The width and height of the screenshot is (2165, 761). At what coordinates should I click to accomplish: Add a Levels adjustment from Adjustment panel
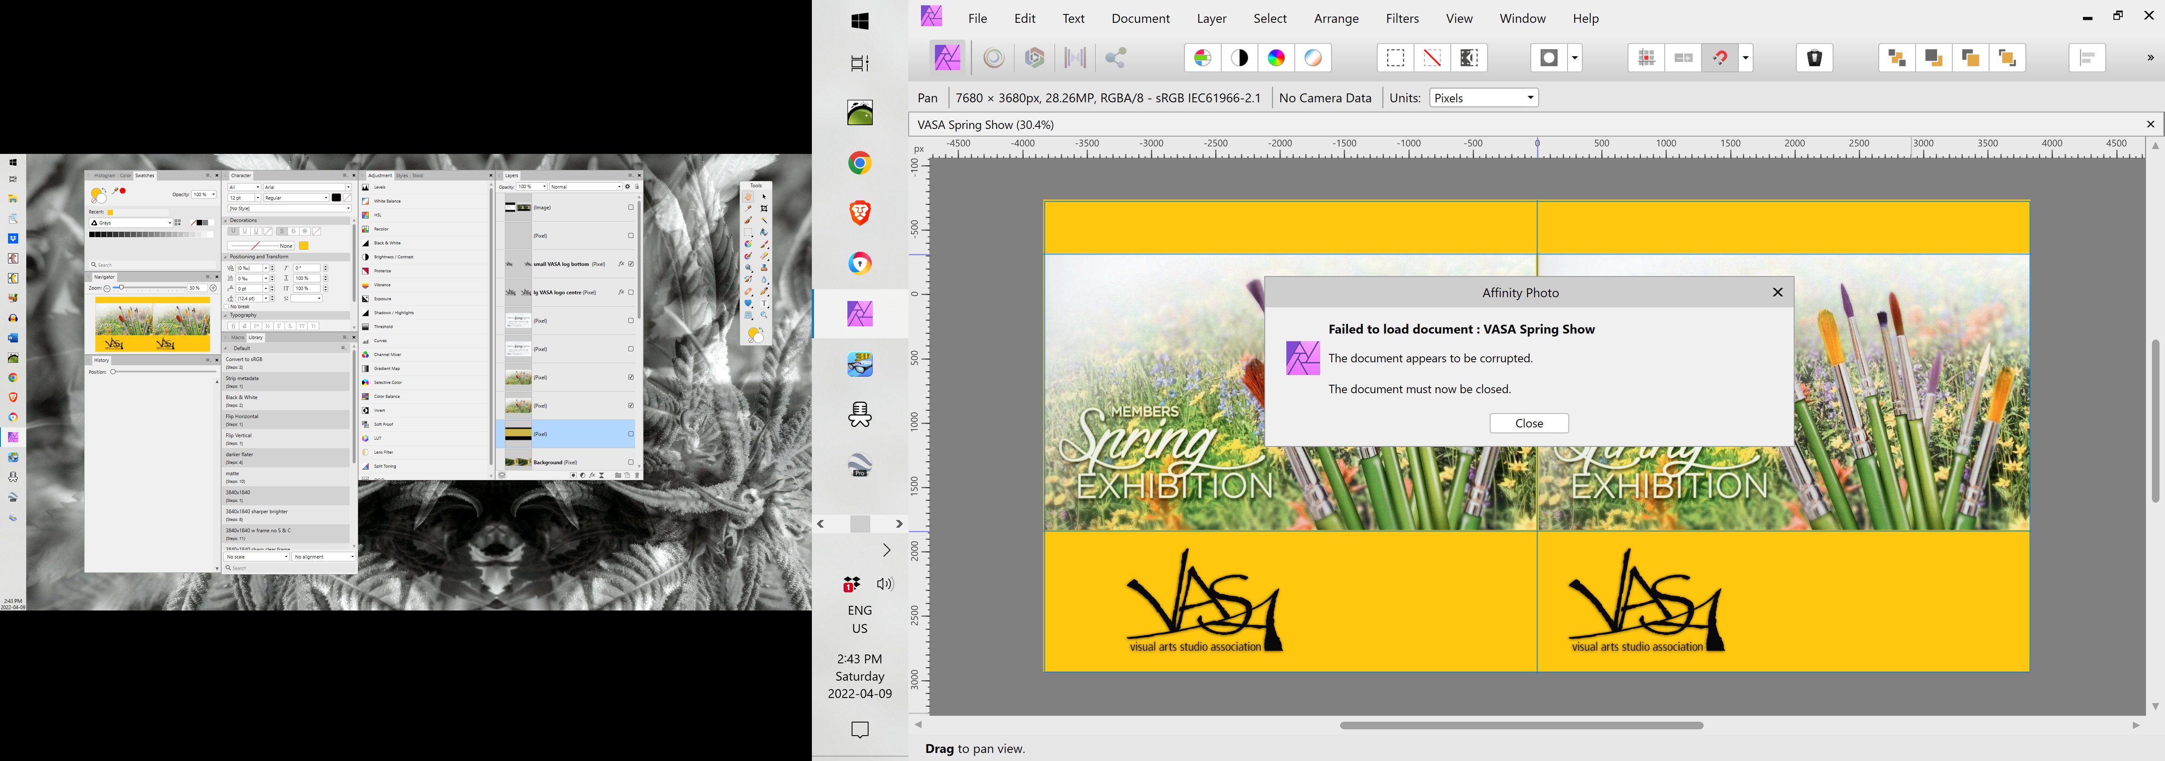coord(425,187)
